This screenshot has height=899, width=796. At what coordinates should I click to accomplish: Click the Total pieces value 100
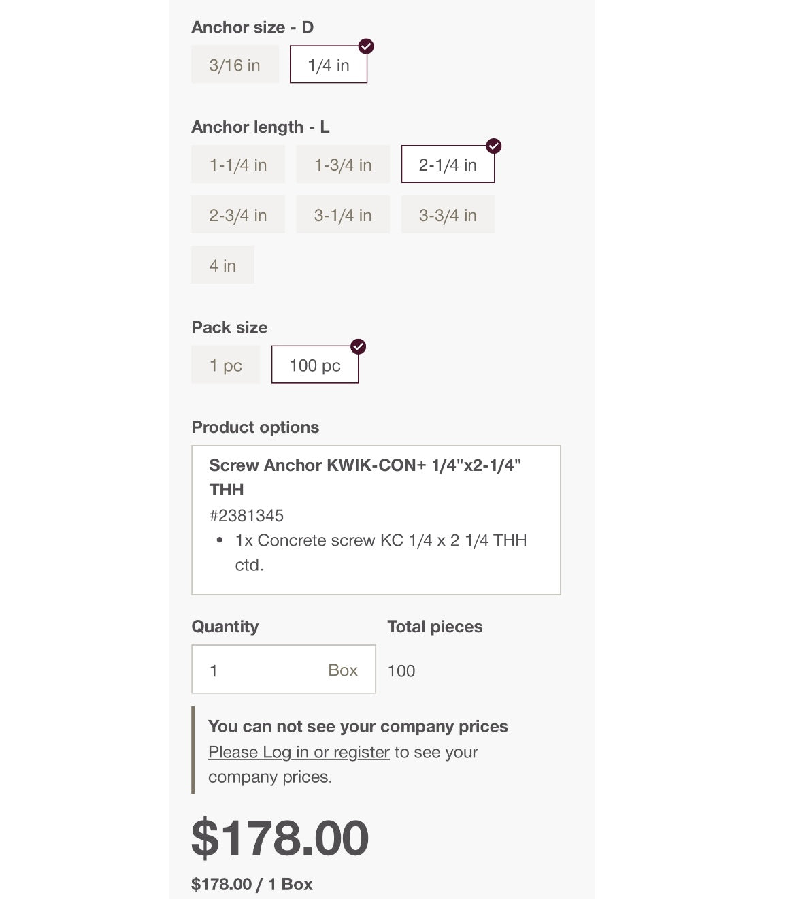(x=401, y=671)
